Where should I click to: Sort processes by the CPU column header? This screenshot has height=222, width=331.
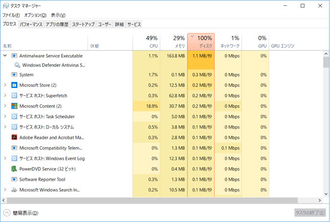146,42
